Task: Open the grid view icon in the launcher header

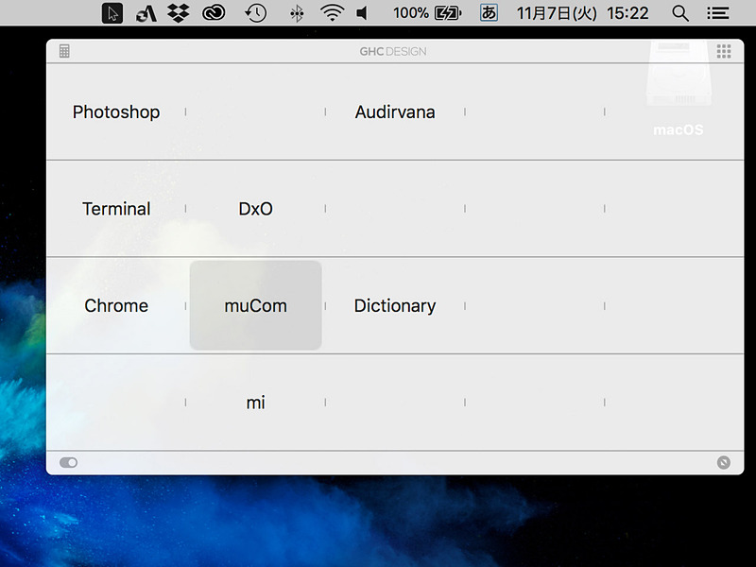Action: click(723, 51)
